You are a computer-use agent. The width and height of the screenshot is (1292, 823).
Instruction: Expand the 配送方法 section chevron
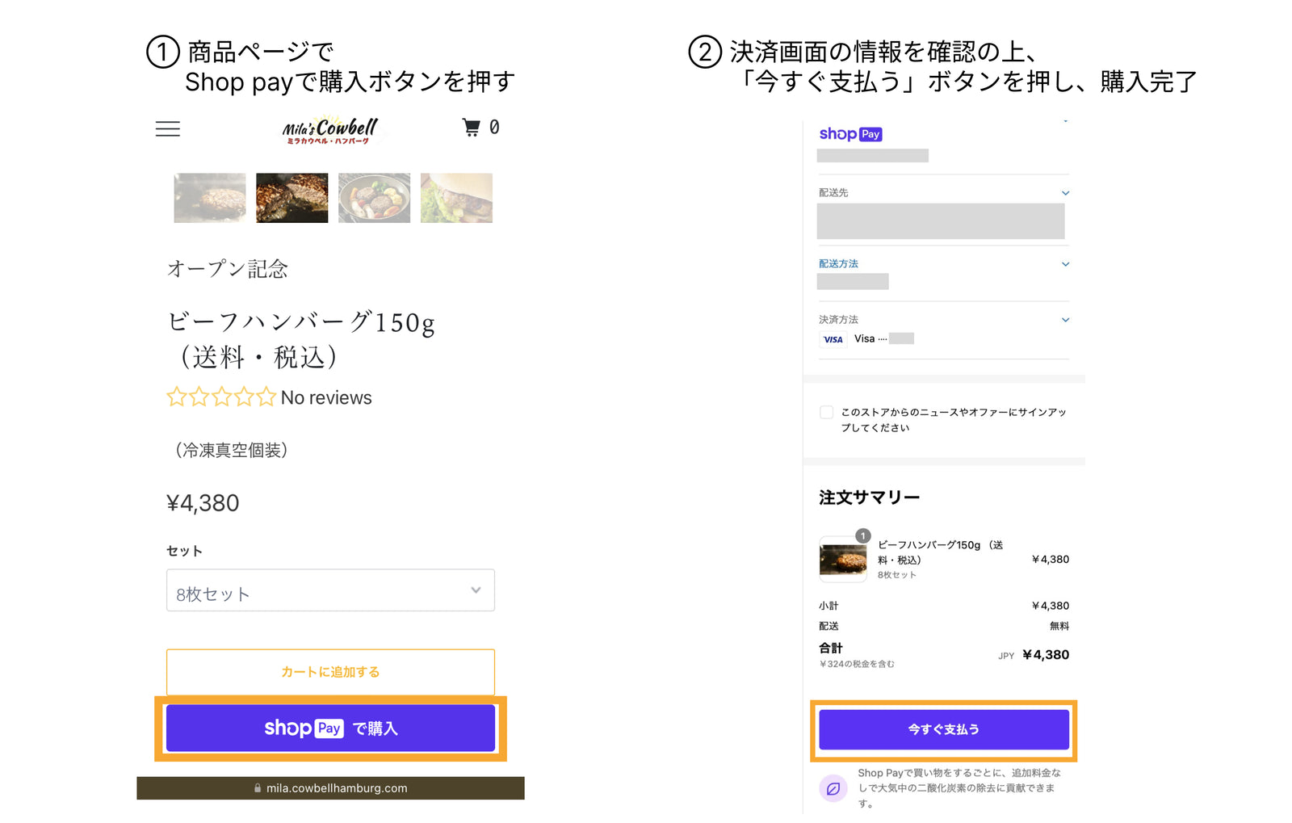(1065, 264)
